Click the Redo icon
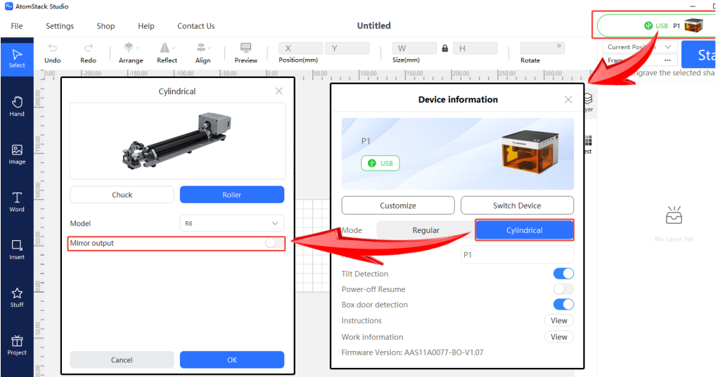 click(x=89, y=48)
